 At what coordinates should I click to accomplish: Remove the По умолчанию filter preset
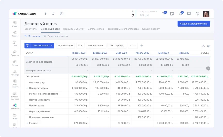(x=51, y=46)
